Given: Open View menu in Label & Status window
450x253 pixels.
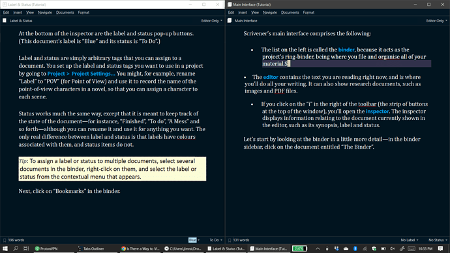Looking at the screenshot, I should [30, 12].
